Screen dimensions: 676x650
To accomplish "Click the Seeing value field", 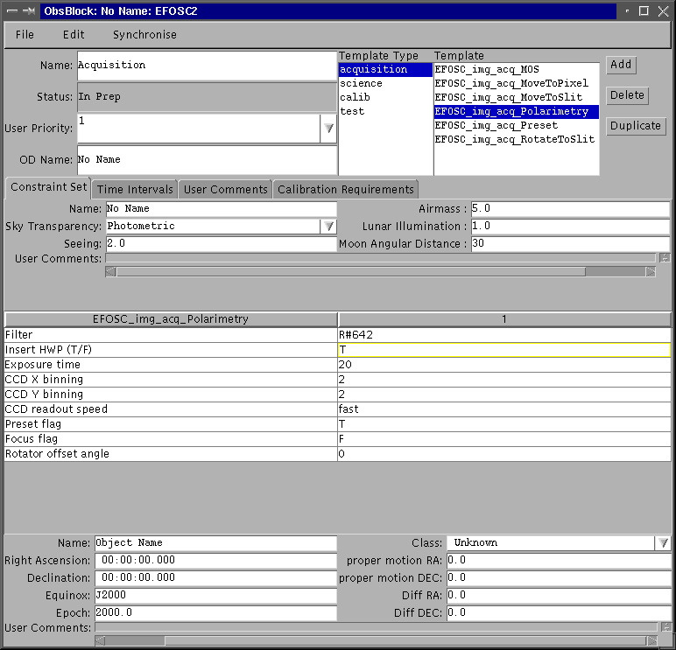I will [x=222, y=244].
